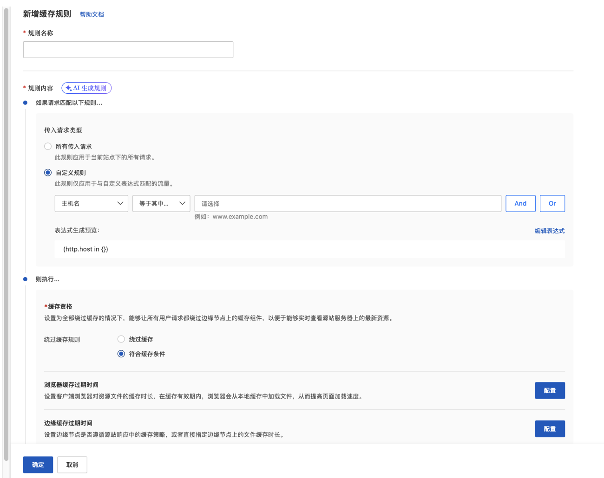Click the 规则名称 text input field
Viewport: 604px width, 478px height.
click(x=128, y=50)
